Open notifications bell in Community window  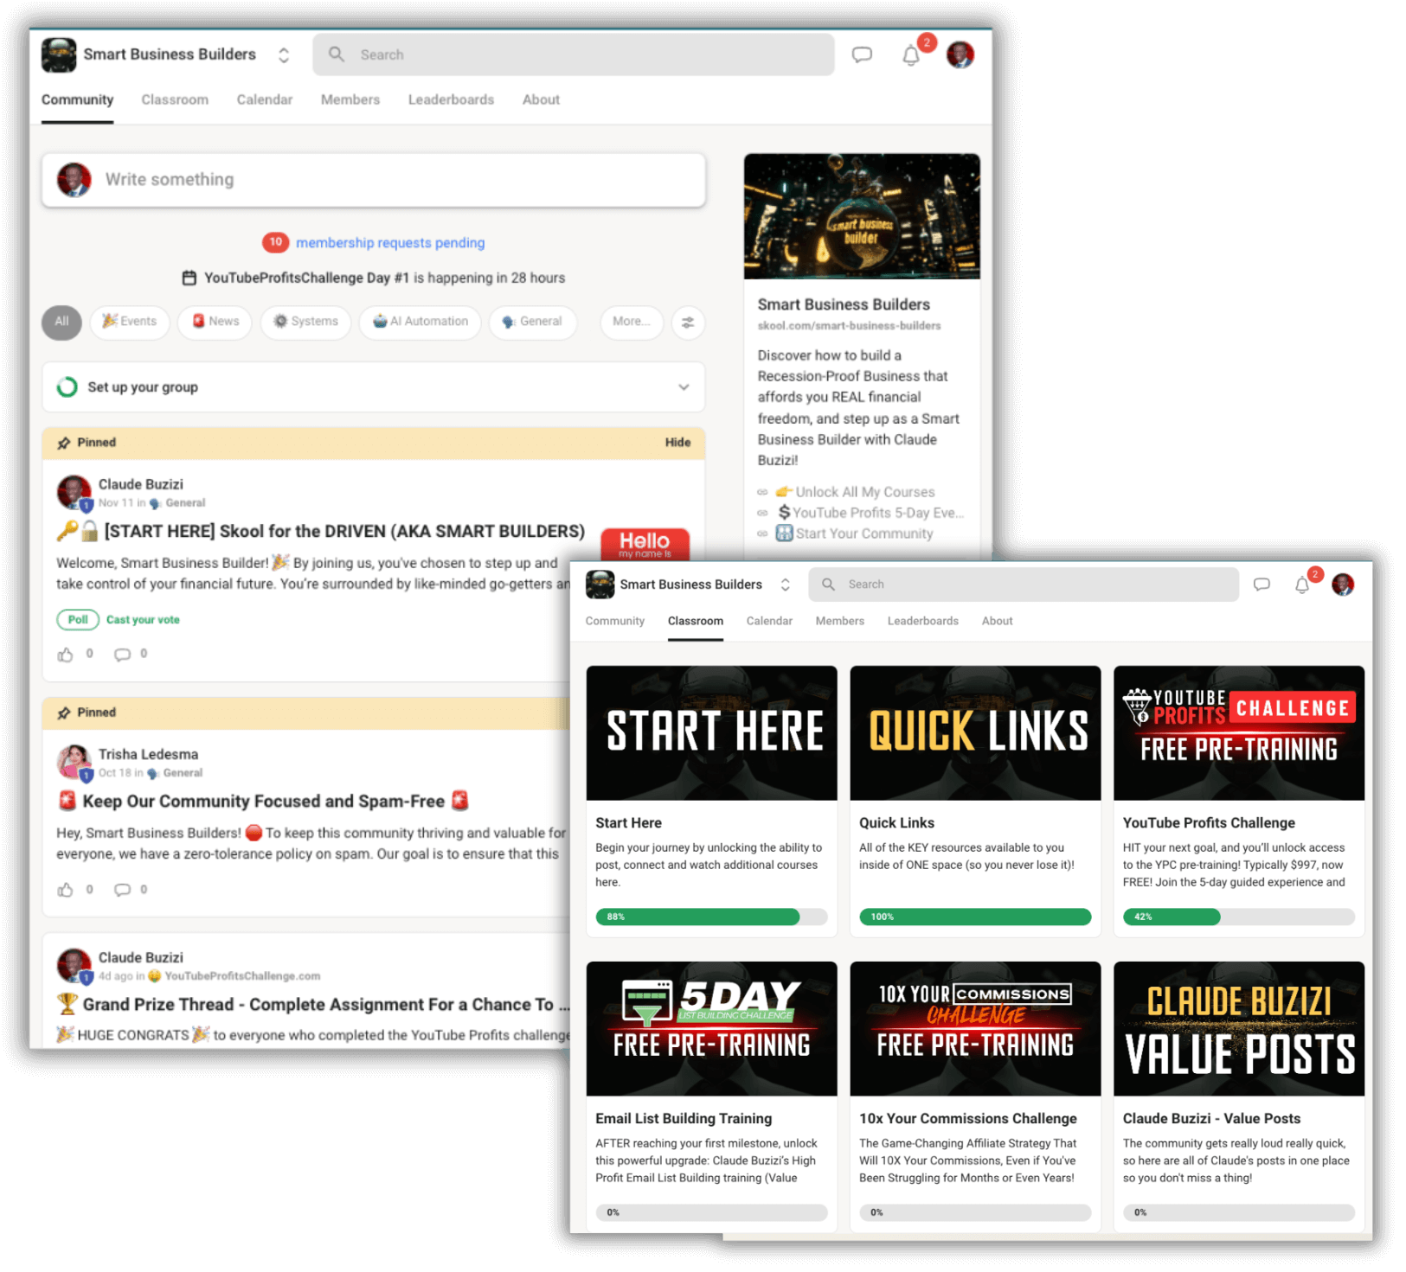910,56
